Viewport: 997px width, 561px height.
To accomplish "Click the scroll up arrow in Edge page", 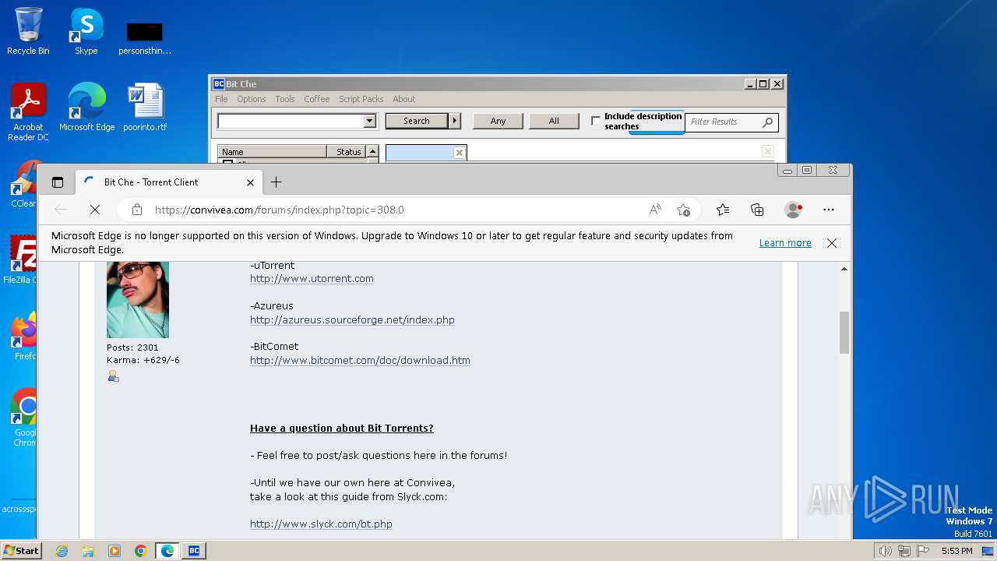I will coord(844,269).
